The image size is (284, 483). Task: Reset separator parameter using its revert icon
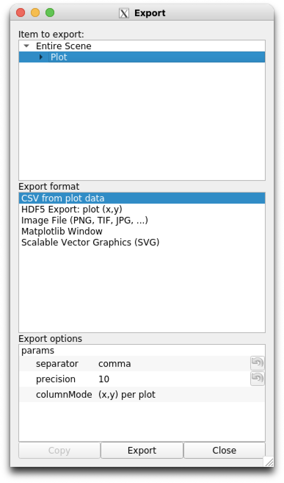[257, 363]
